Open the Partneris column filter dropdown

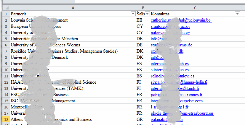[x=133, y=14]
